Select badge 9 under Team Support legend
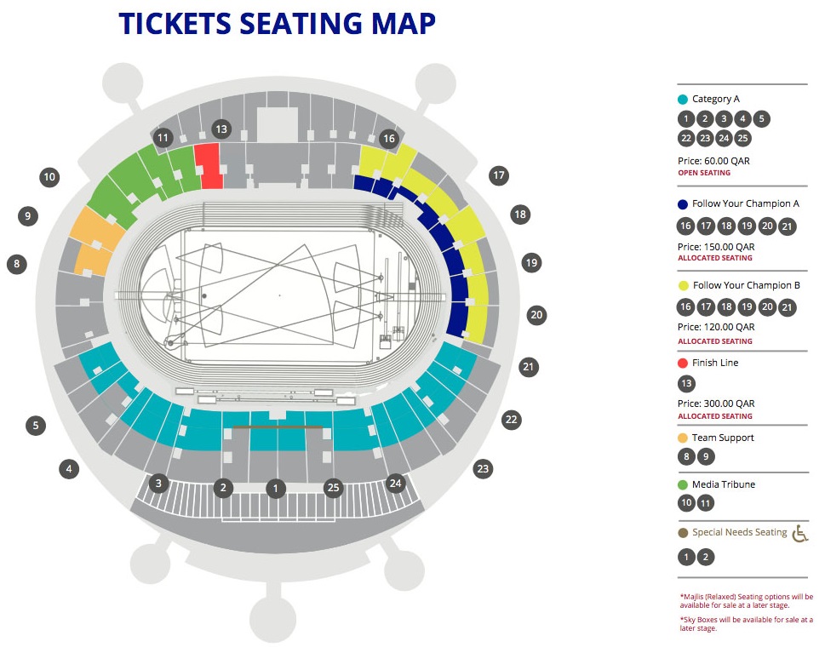825x647 pixels. click(x=706, y=457)
